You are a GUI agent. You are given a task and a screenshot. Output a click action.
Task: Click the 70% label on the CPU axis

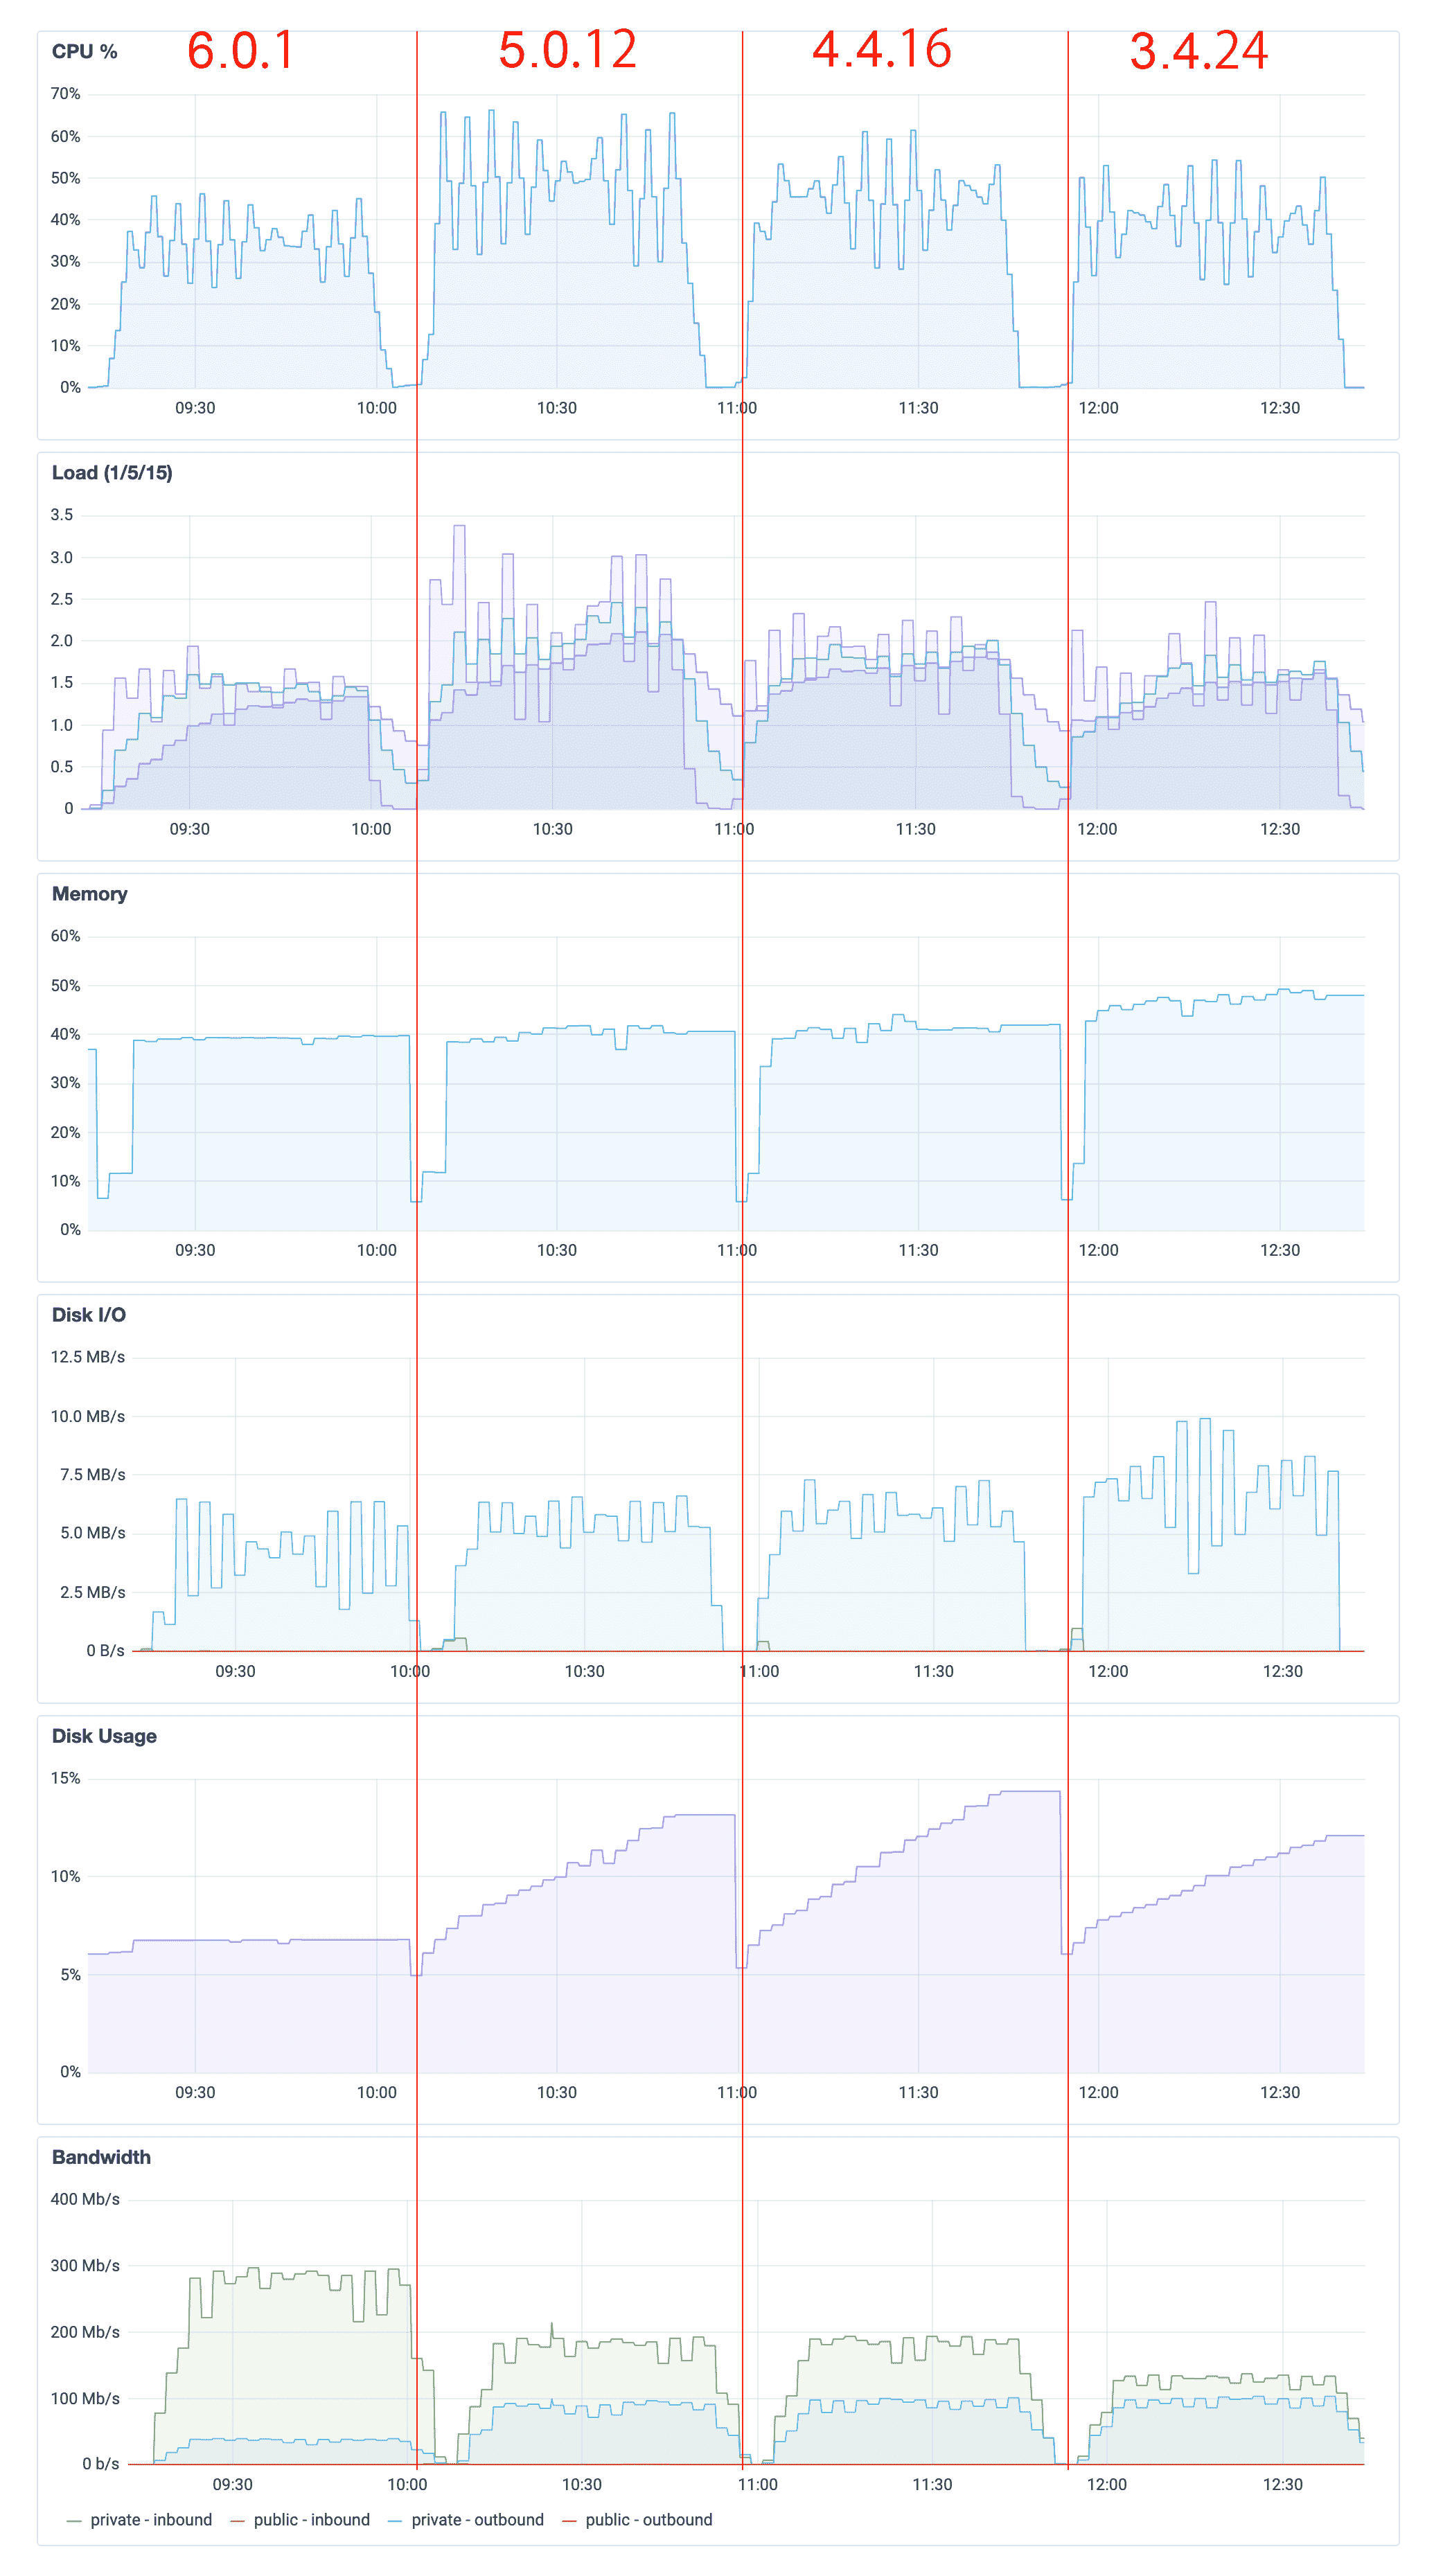pos(65,94)
